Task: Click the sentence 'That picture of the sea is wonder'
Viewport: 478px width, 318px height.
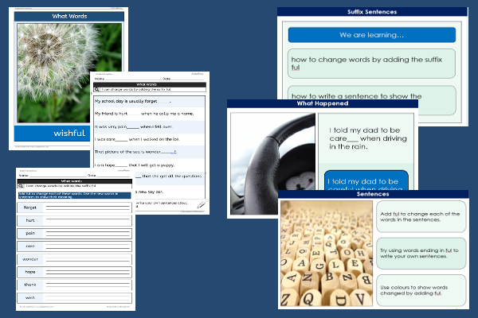Action: coord(135,152)
